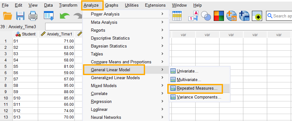The height and width of the screenshot is (121, 292).
Task: Select General Linear Model menu item
Action: [x=126, y=70]
